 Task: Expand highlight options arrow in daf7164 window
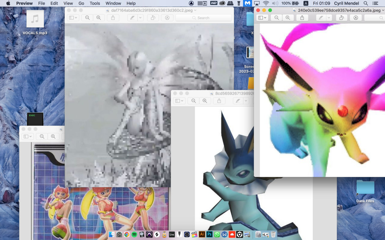pos(140,18)
